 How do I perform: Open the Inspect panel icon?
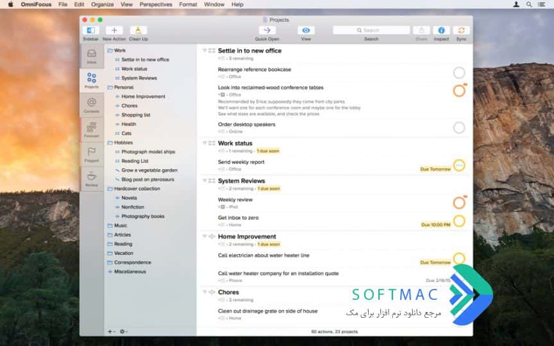tap(441, 30)
